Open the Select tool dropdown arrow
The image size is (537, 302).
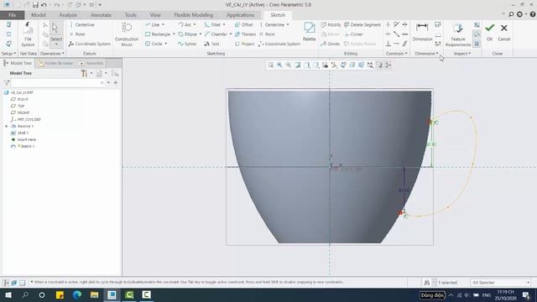point(56,44)
